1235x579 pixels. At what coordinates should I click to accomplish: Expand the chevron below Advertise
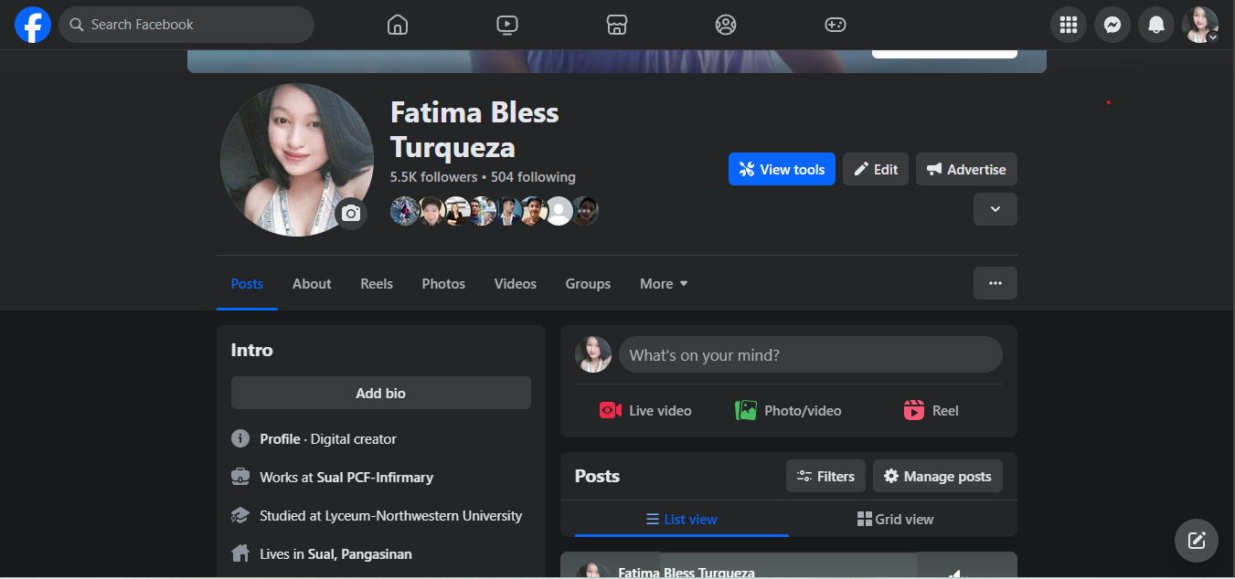pyautogui.click(x=995, y=209)
